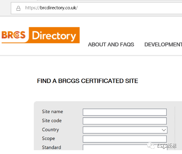Focus the Site name input field
Image resolution: width=182 pixels, height=154 pixels.
click(x=125, y=112)
